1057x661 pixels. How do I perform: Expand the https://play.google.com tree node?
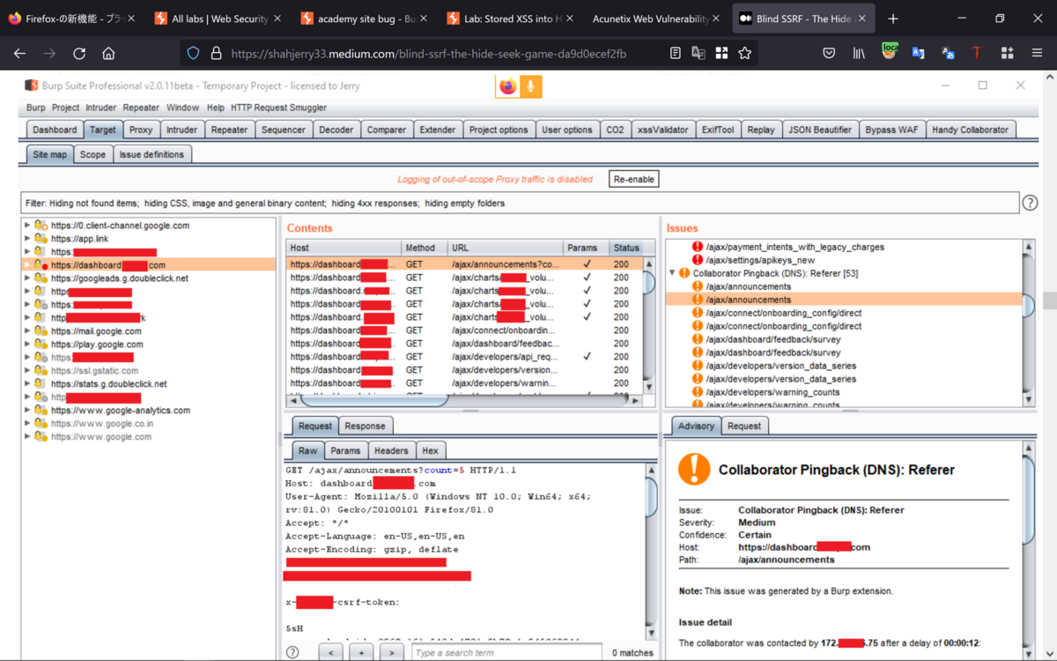point(27,345)
